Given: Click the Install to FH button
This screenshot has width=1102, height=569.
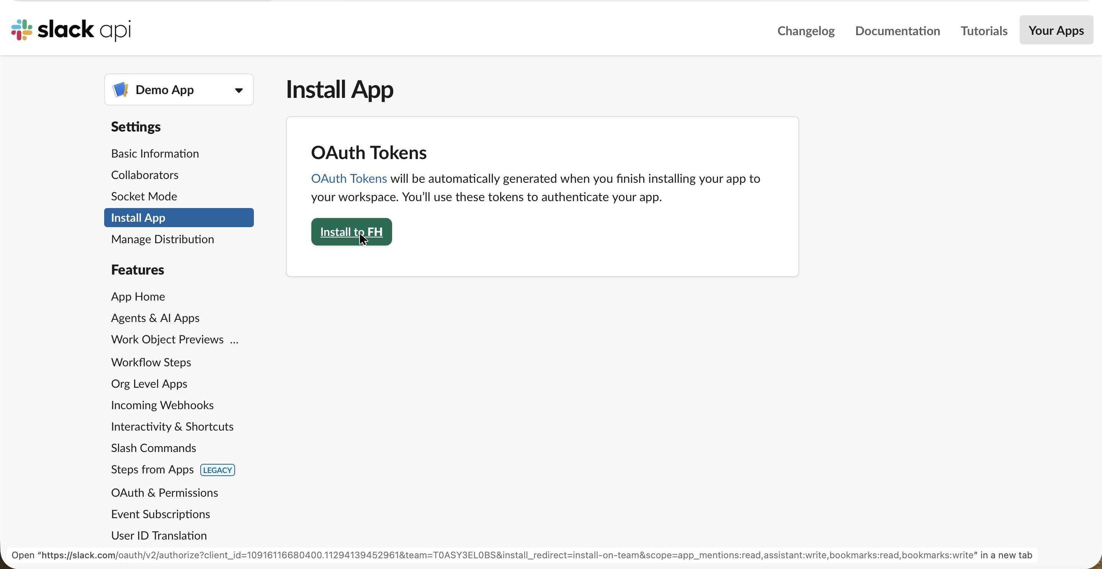Looking at the screenshot, I should click(351, 231).
